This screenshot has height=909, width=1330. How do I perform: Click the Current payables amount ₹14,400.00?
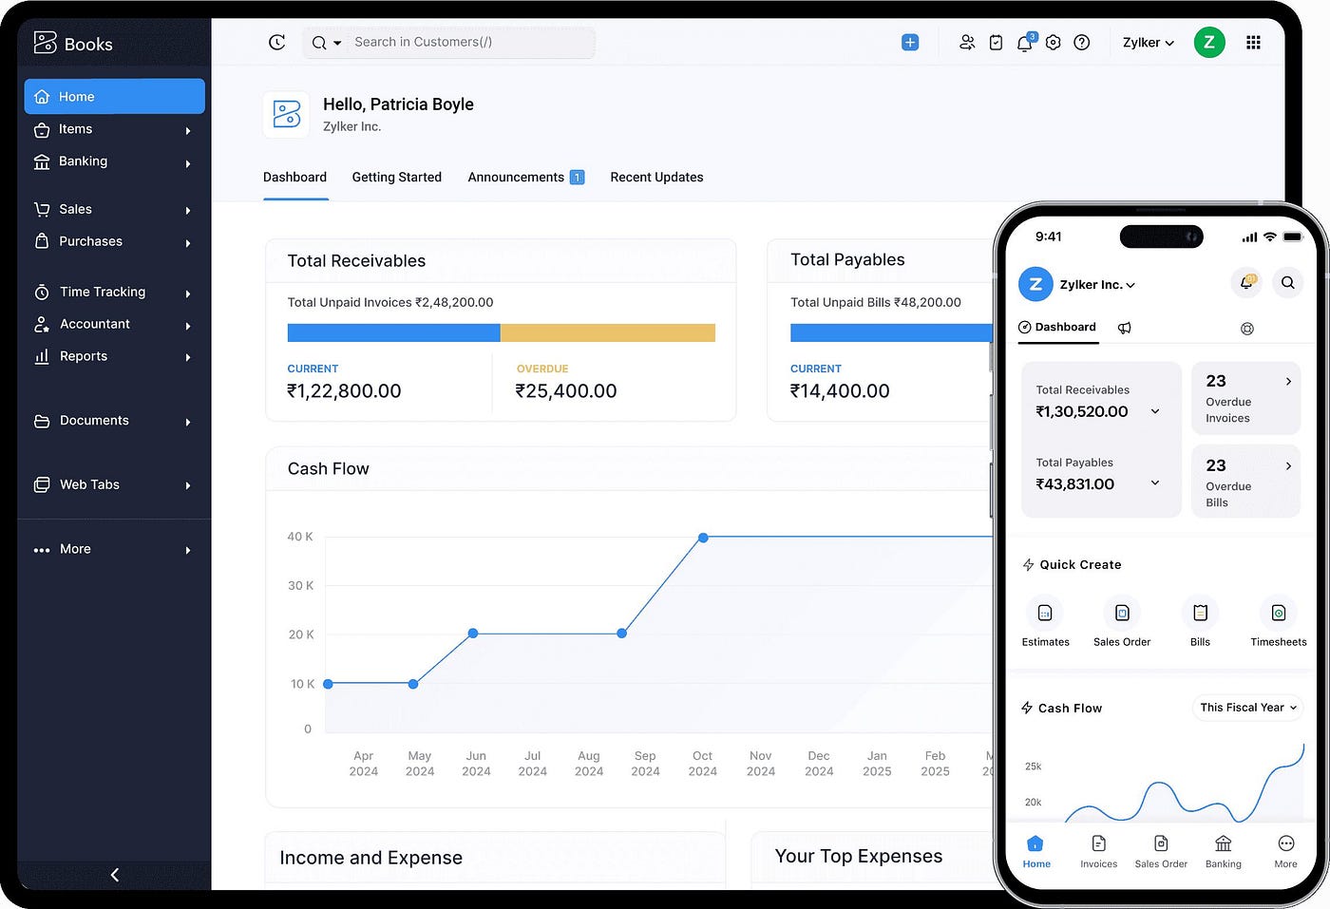(x=840, y=391)
